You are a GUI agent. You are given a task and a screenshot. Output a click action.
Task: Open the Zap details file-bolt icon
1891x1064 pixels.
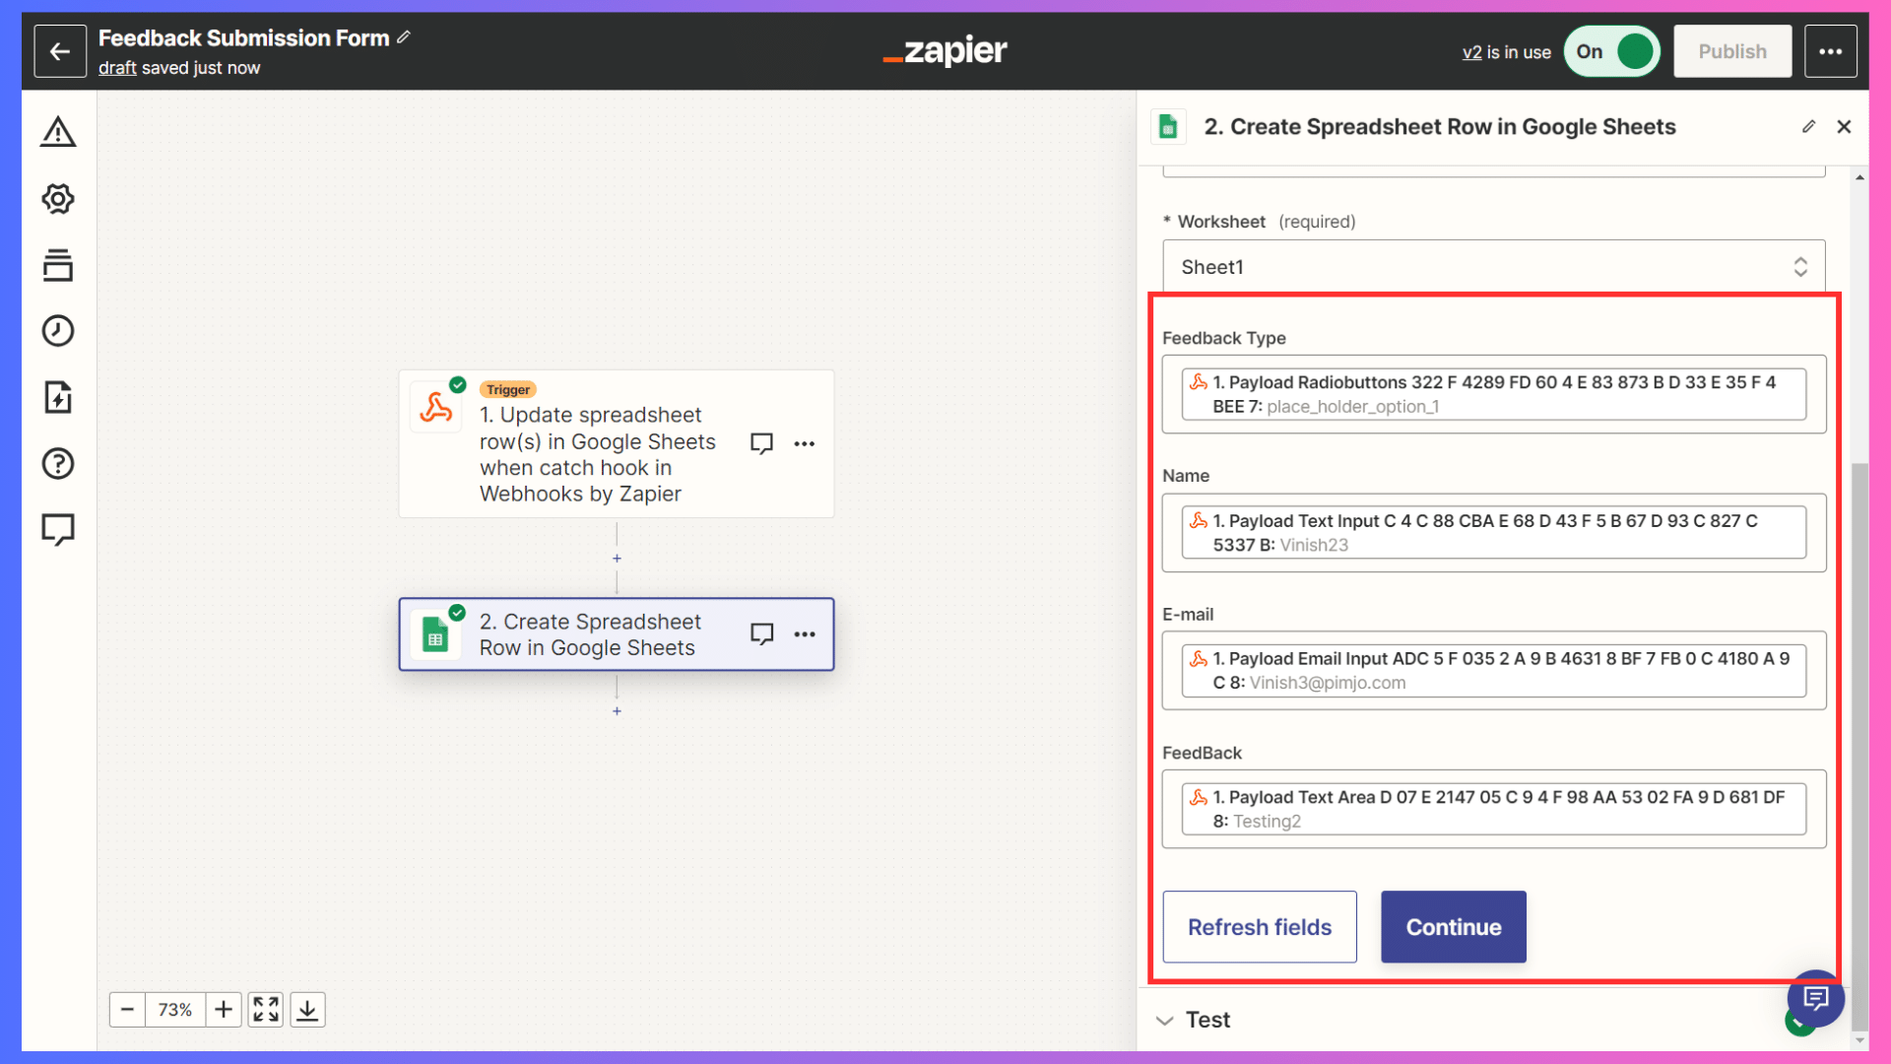point(58,397)
